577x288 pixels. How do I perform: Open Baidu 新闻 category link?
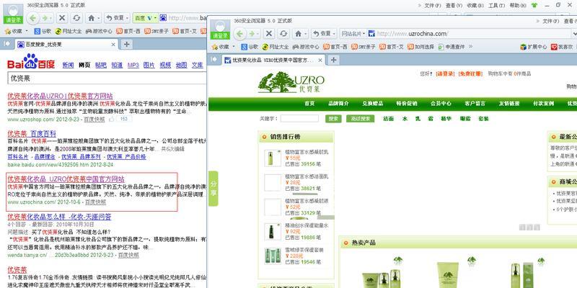pyautogui.click(x=68, y=65)
